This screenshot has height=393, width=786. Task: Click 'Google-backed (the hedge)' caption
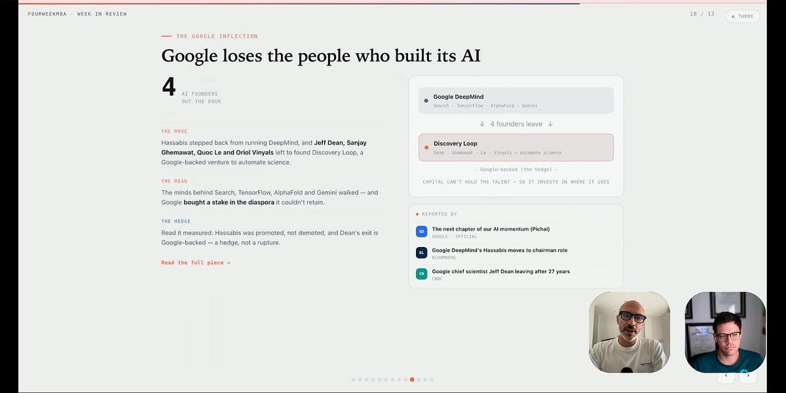click(x=516, y=169)
